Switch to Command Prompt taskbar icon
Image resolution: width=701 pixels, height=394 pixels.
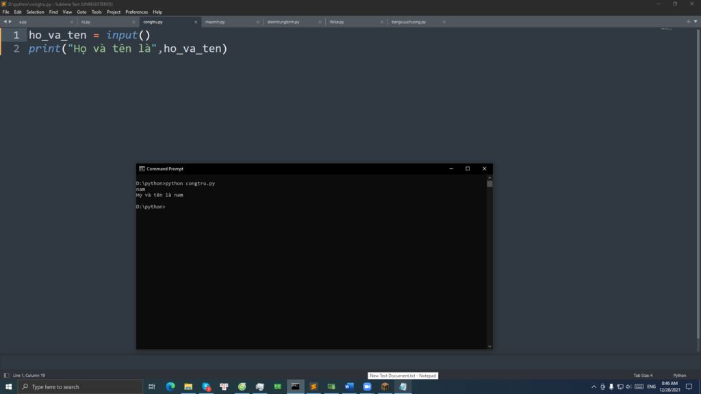tap(296, 387)
